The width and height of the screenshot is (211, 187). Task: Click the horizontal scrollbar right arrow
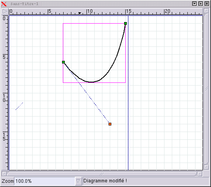point(200,174)
